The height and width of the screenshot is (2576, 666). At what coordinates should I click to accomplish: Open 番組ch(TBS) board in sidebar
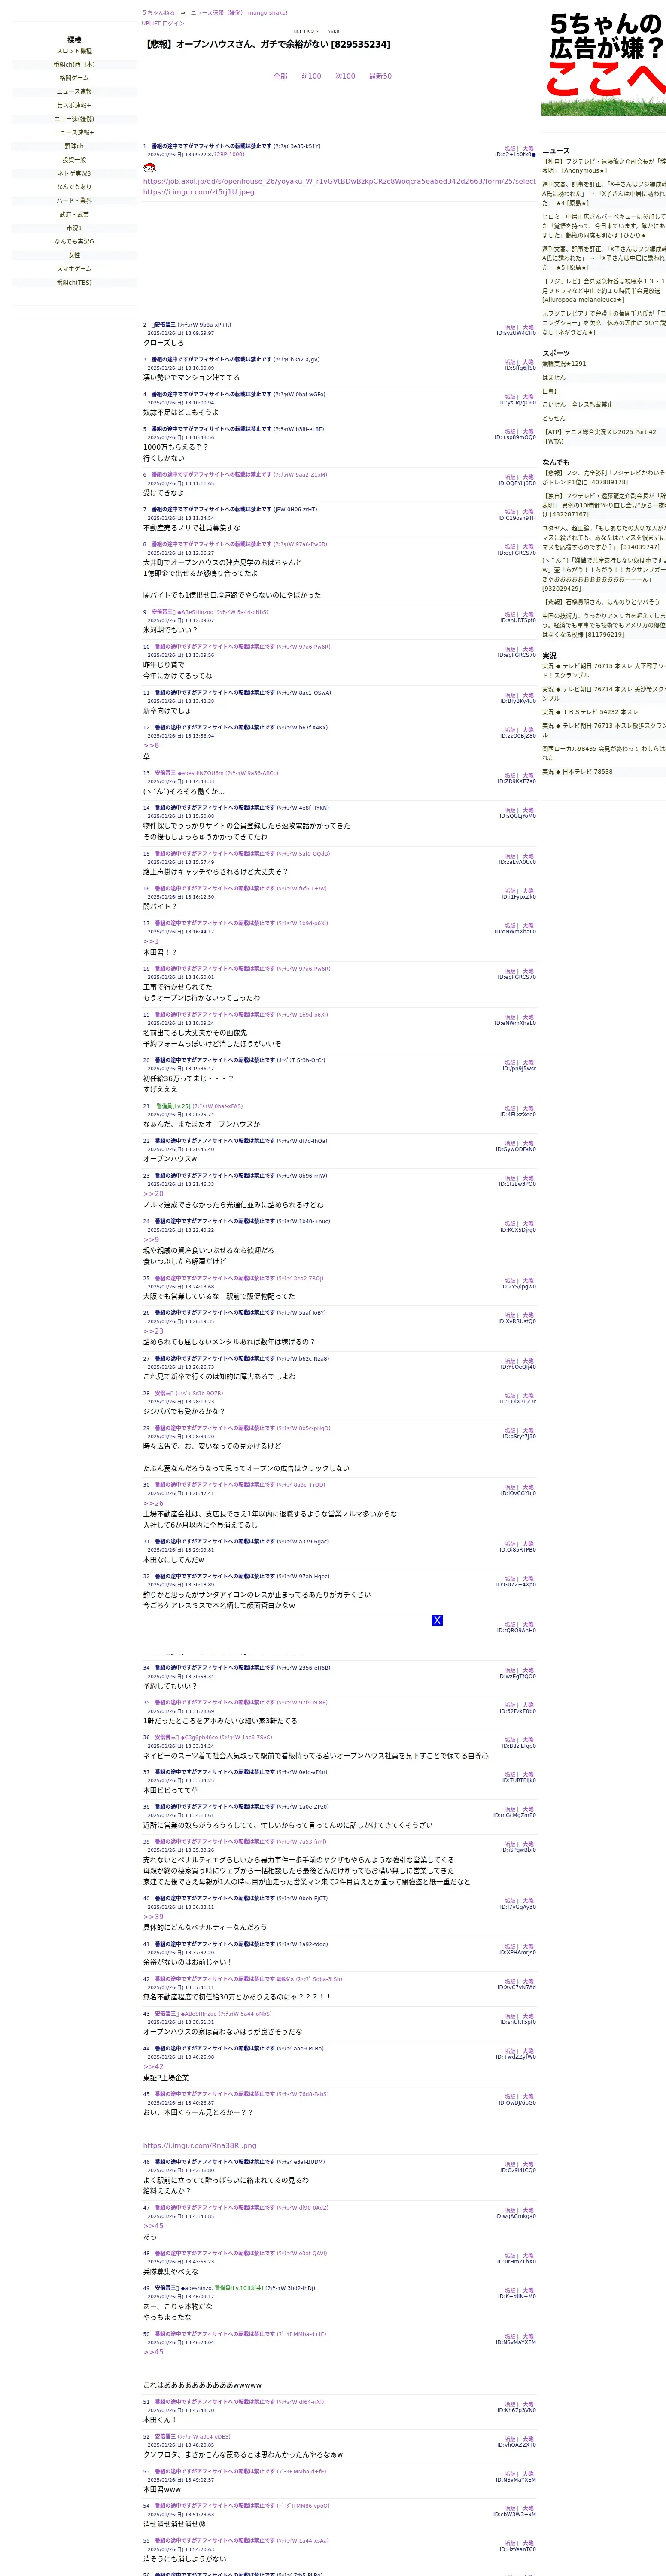tap(74, 282)
